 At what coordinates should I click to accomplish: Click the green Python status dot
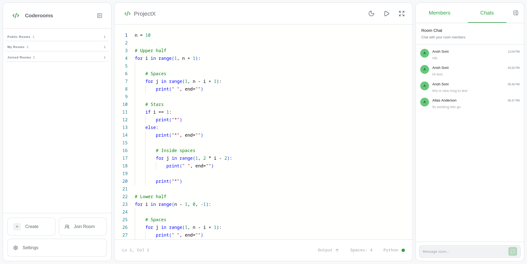point(403,250)
